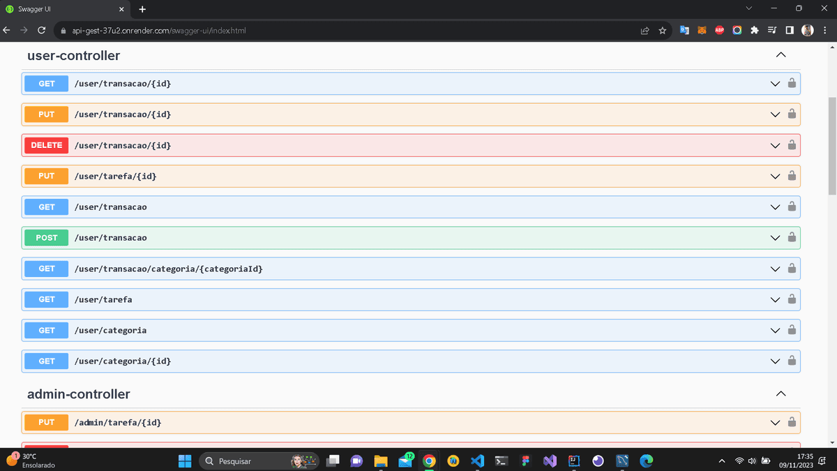This screenshot has width=837, height=471.
Task: Click the lock icon on GET /user/categoria
Action: (x=792, y=330)
